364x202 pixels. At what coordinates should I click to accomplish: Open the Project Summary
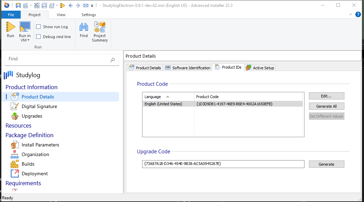point(100,32)
